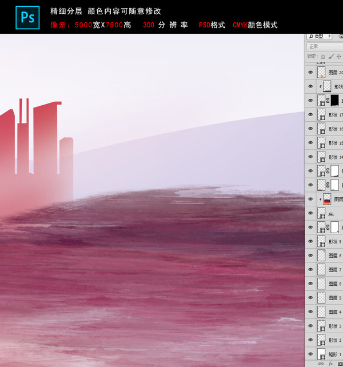343x367 pixels.
Task: Click the add layer mask icon
Action: tap(341, 364)
